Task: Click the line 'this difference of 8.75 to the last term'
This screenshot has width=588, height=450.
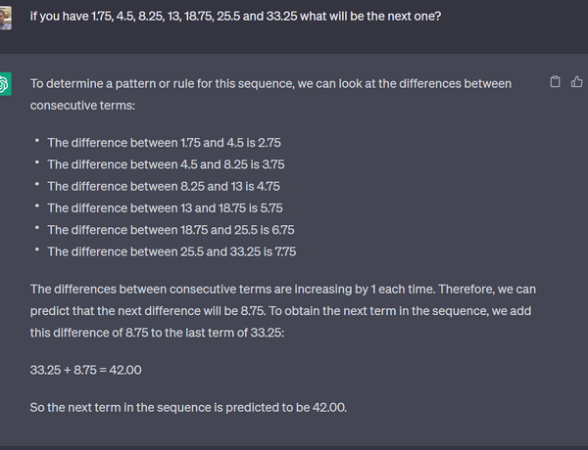Action: point(157,333)
